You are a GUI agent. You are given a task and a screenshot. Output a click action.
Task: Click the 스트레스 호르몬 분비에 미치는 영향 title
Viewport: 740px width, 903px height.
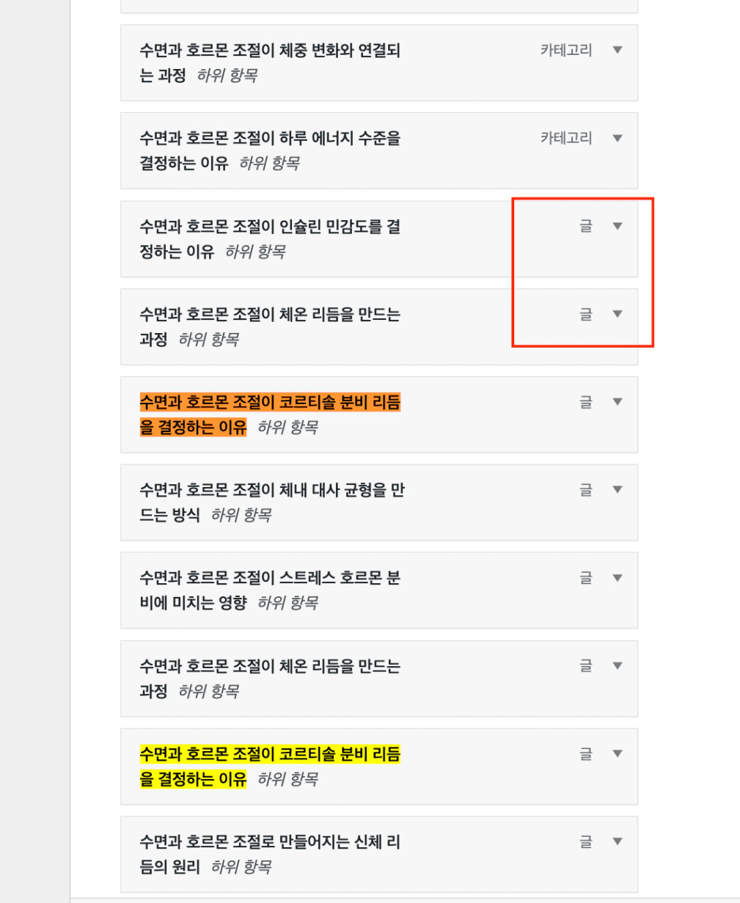click(x=269, y=579)
